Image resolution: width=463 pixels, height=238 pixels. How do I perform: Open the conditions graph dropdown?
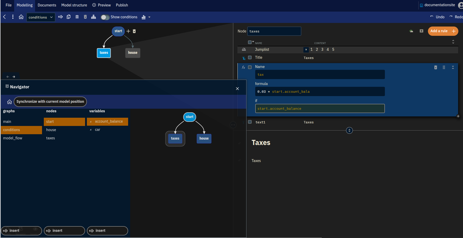click(x=41, y=17)
